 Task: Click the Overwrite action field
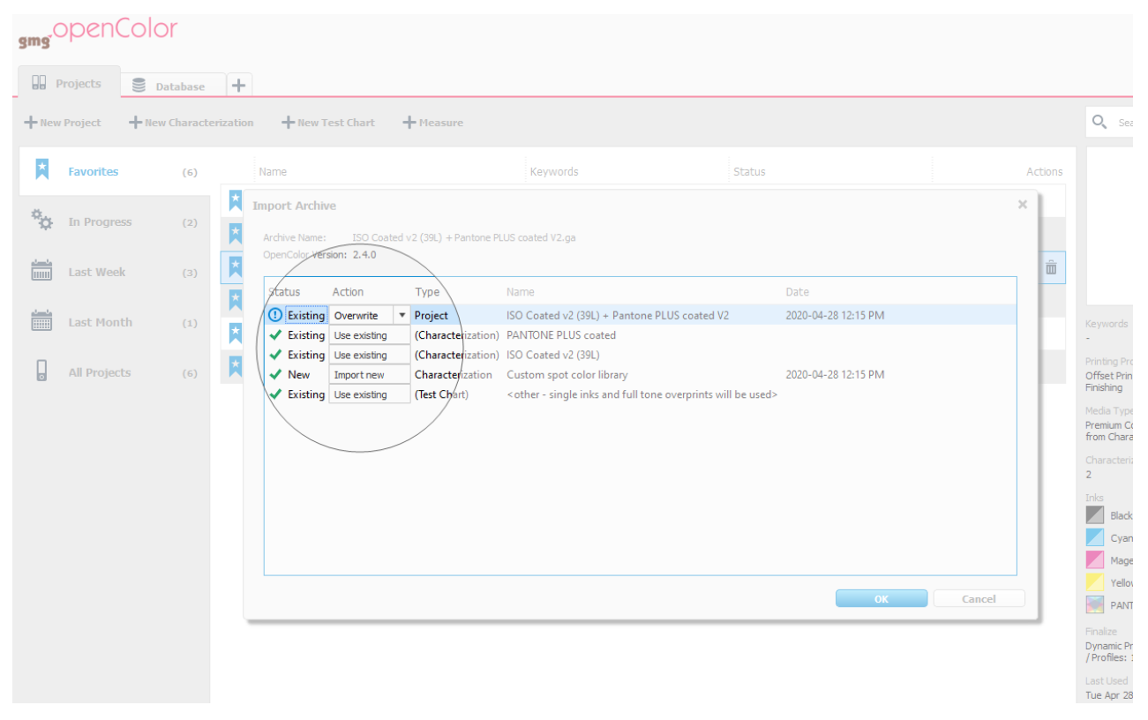point(362,315)
